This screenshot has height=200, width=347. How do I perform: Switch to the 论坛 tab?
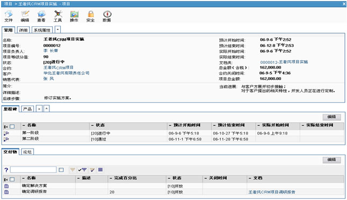pos(27,152)
